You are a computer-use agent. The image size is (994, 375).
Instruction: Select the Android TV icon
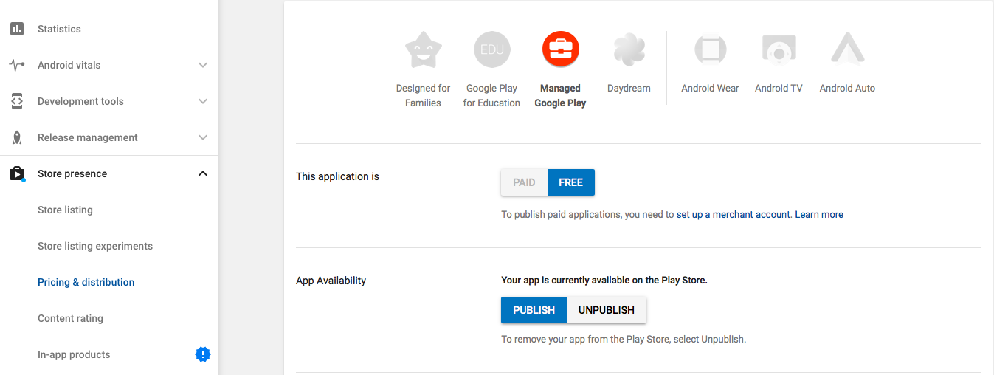point(779,50)
